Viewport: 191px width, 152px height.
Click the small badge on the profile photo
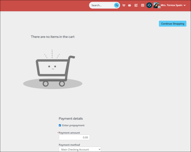pos(159,7)
